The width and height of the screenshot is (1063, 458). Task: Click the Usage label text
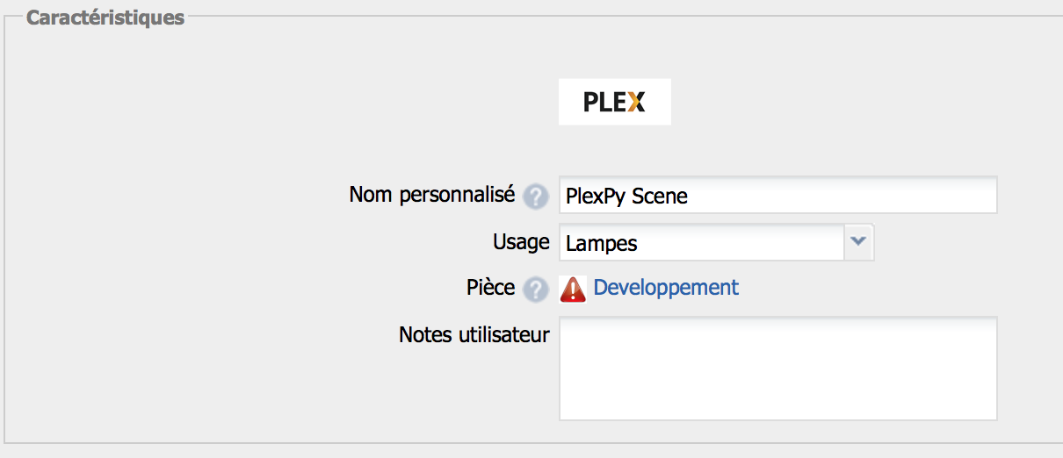point(521,242)
